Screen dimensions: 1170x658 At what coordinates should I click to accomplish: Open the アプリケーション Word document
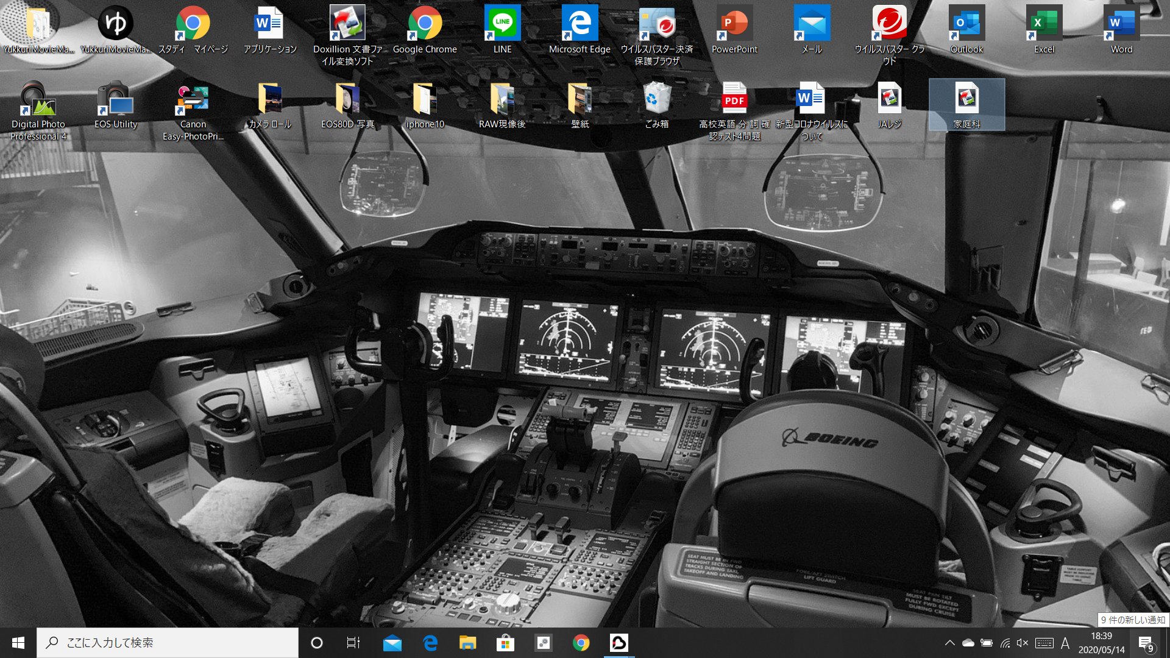coord(270,29)
